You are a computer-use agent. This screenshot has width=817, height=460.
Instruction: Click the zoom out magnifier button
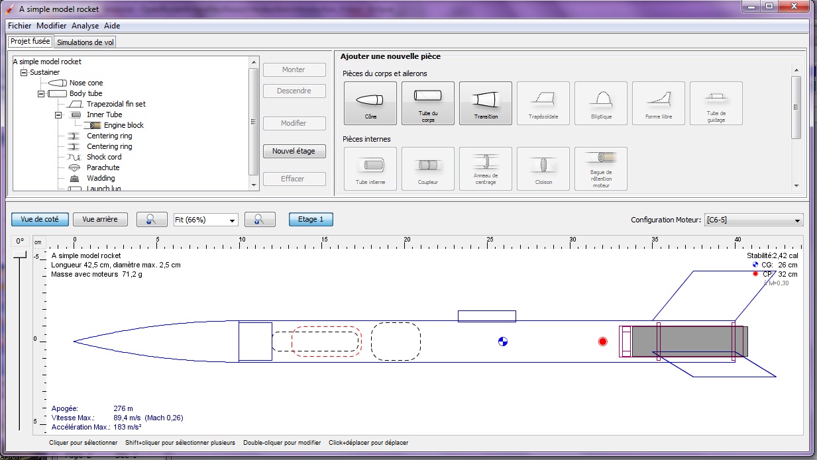(x=151, y=220)
